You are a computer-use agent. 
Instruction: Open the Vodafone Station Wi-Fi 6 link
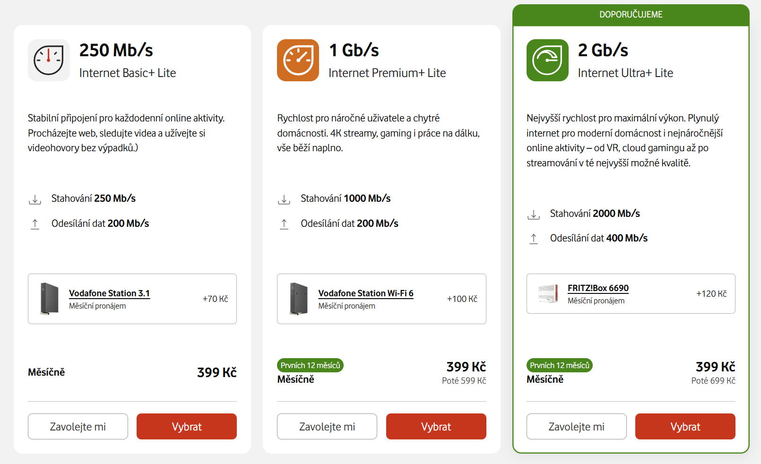365,293
